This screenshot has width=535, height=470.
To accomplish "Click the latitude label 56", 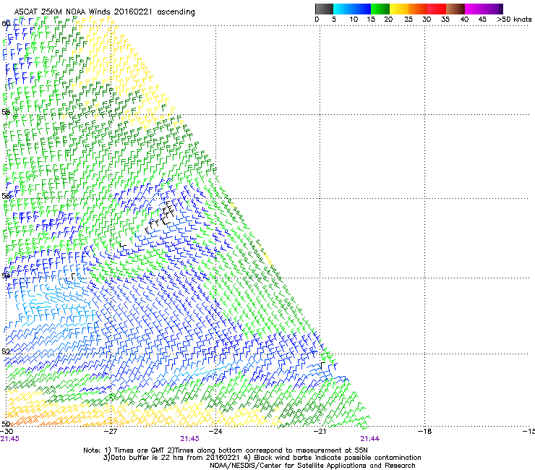I will [6, 196].
